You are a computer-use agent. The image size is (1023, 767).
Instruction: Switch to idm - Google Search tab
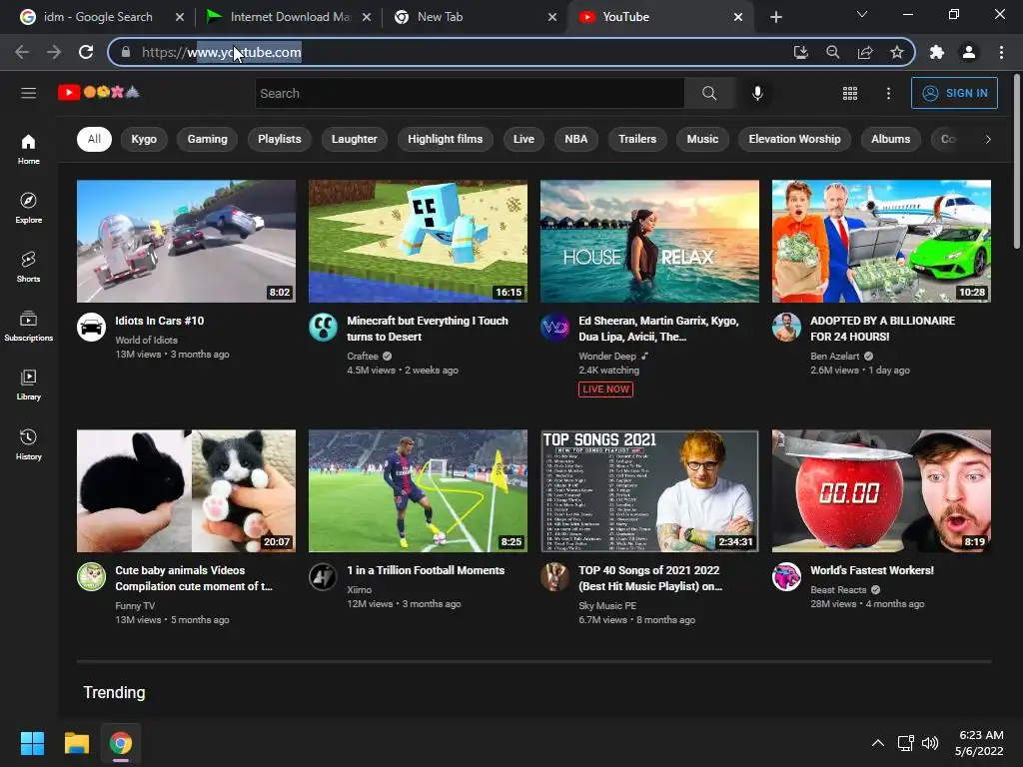tap(98, 17)
